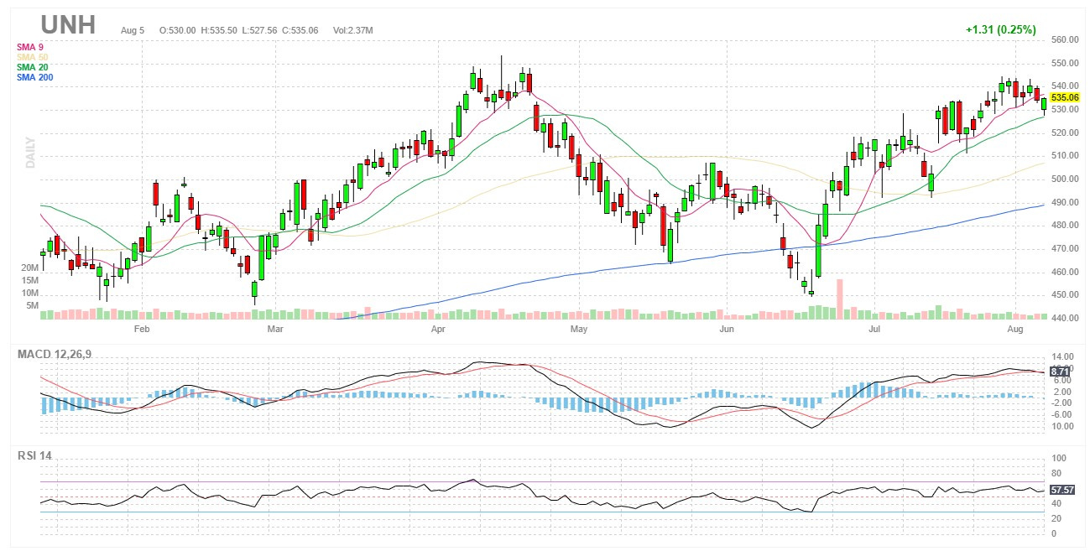
Task: Click the 100 RSI axis label
Action: point(1059,459)
